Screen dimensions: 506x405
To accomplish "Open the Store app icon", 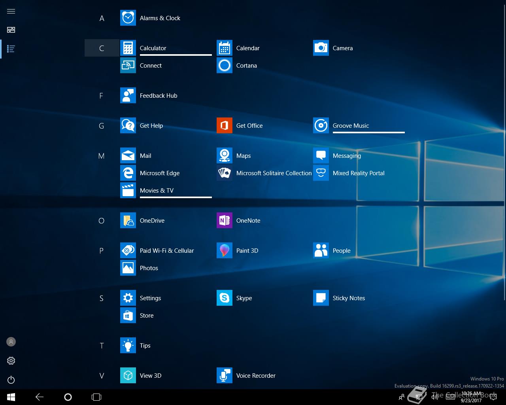I will tap(128, 315).
